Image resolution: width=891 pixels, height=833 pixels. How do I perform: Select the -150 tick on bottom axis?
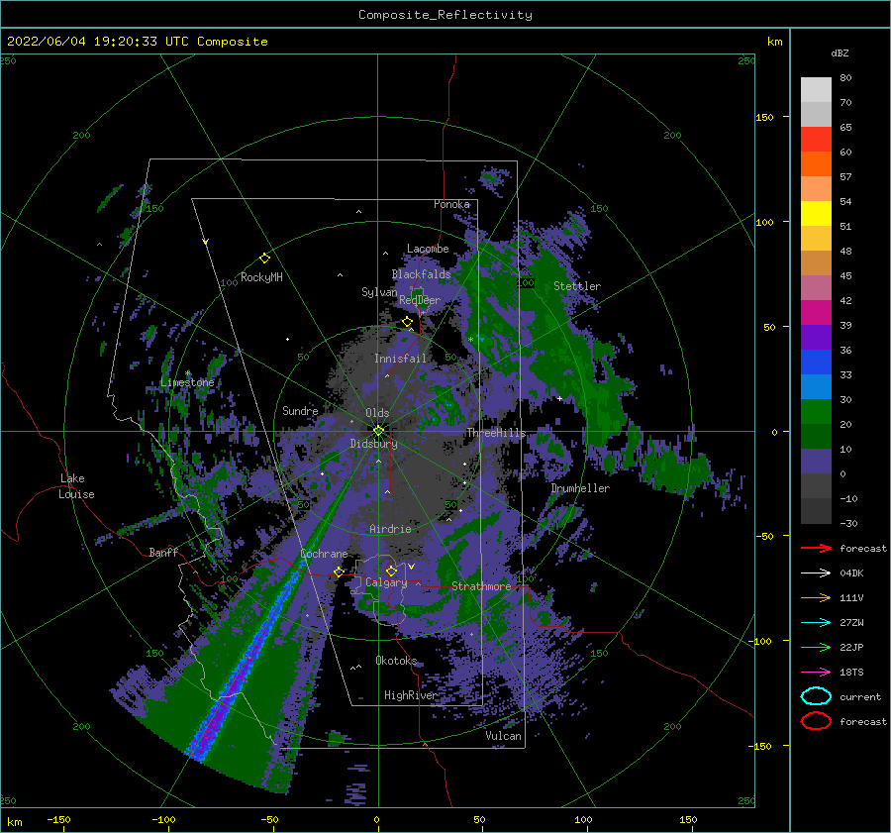pyautogui.click(x=58, y=819)
